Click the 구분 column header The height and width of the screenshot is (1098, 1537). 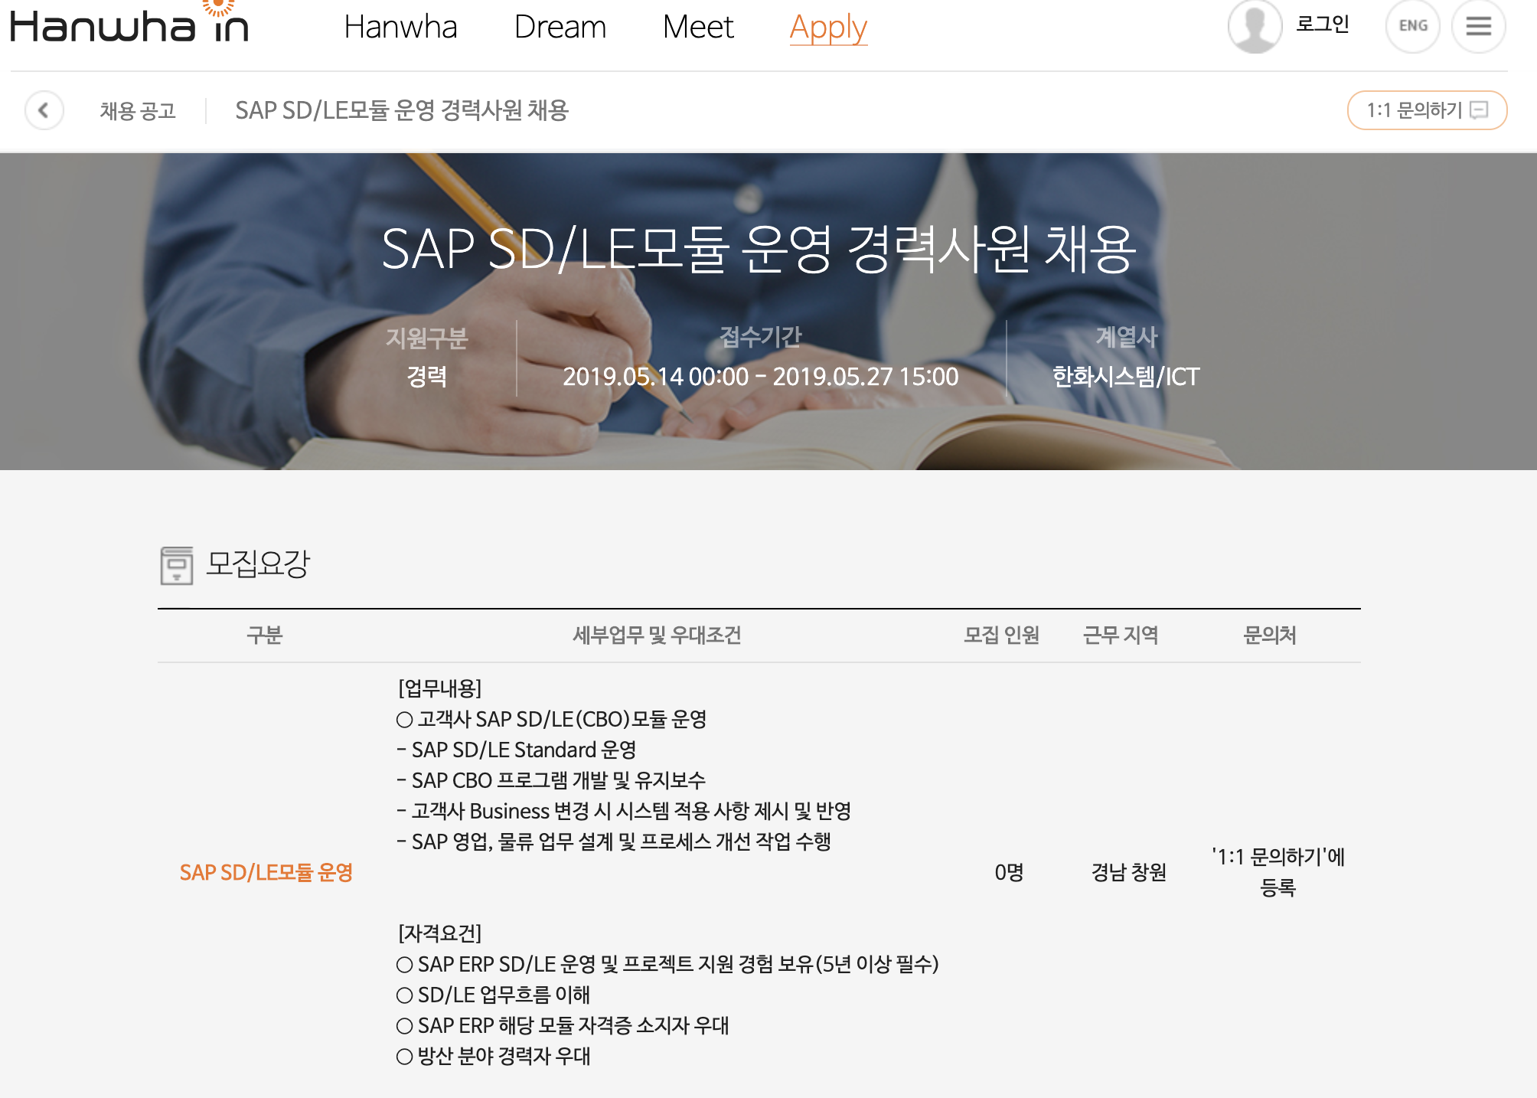(265, 635)
